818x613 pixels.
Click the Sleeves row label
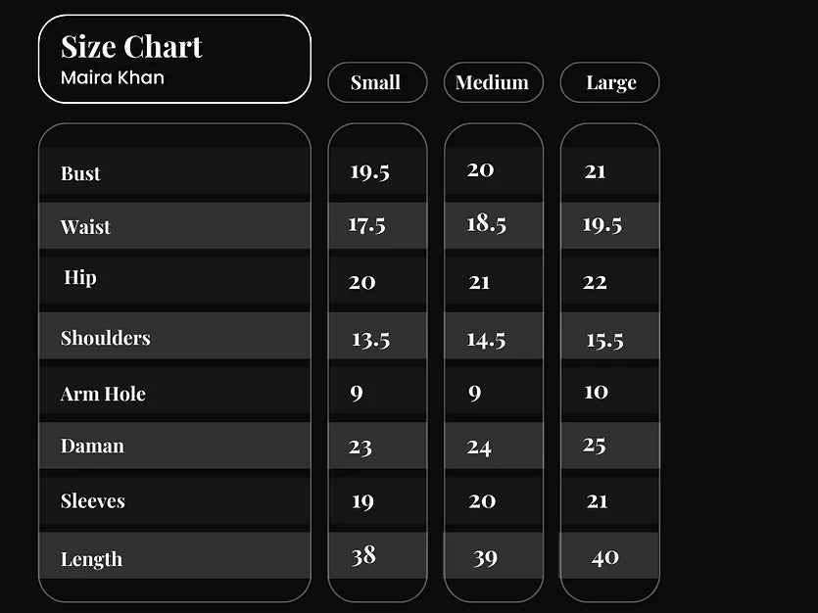(93, 501)
